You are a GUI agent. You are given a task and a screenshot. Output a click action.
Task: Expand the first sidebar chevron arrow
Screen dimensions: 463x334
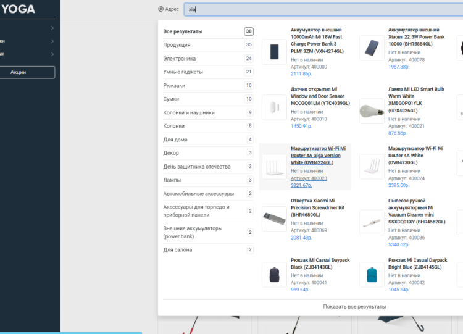tap(52, 28)
